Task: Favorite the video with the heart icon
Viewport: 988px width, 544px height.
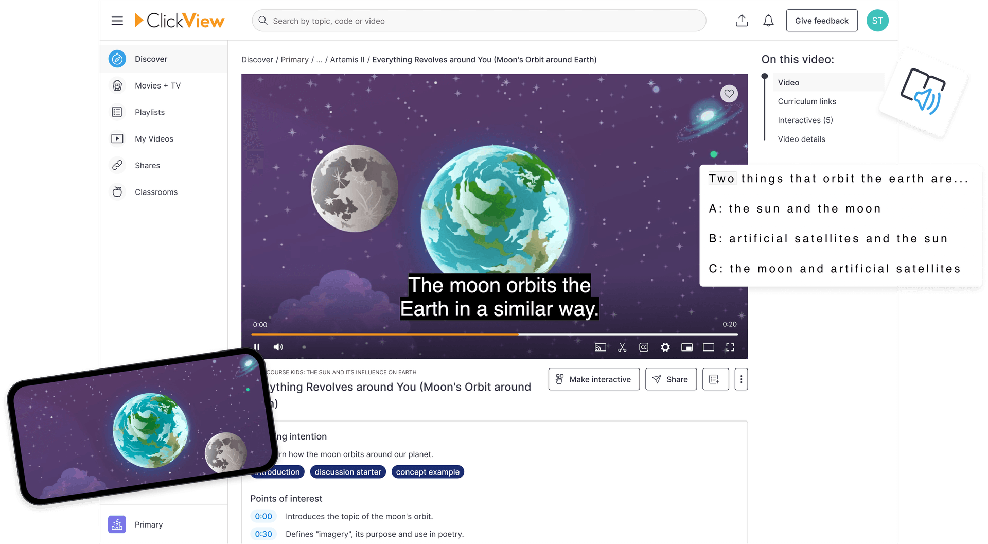Action: pos(729,94)
